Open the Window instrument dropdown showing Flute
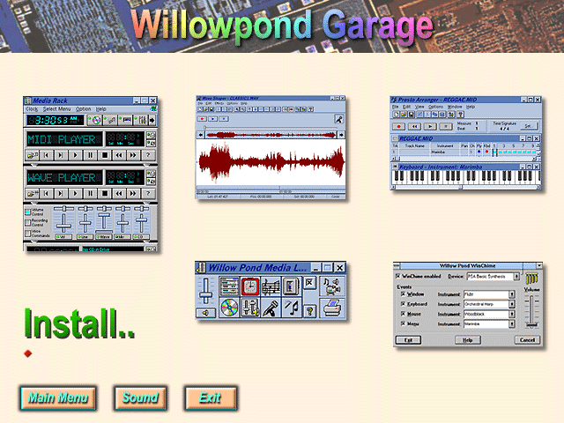 point(510,294)
